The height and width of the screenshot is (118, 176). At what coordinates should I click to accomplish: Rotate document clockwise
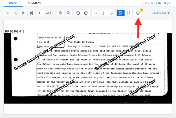(86, 13)
